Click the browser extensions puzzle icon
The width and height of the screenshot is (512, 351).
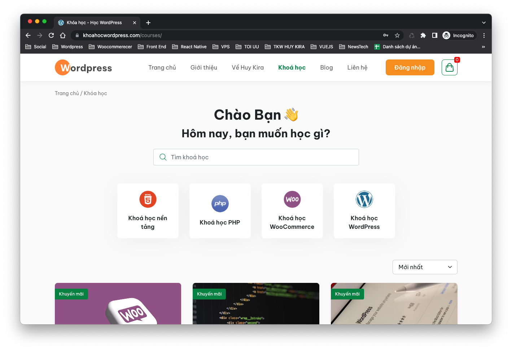(423, 35)
